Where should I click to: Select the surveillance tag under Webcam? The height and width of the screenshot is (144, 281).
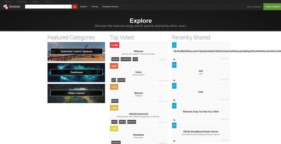(x=126, y=59)
